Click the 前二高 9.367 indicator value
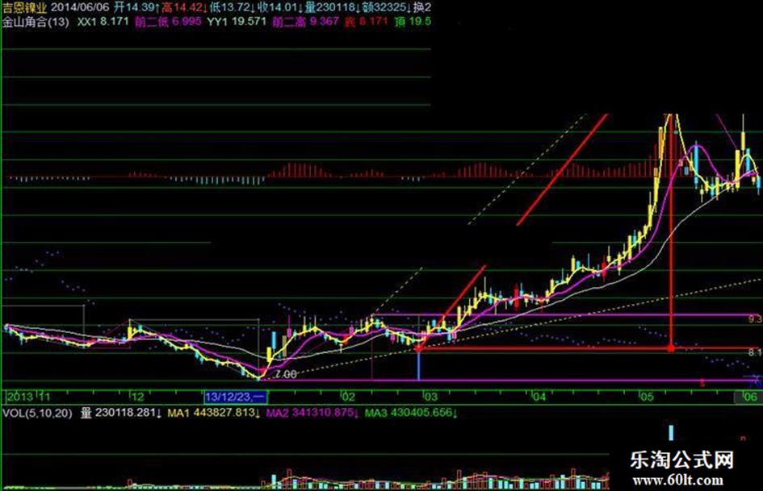 point(305,22)
